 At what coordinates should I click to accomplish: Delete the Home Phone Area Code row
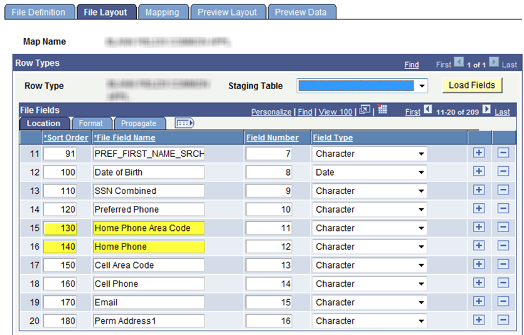[x=503, y=227]
